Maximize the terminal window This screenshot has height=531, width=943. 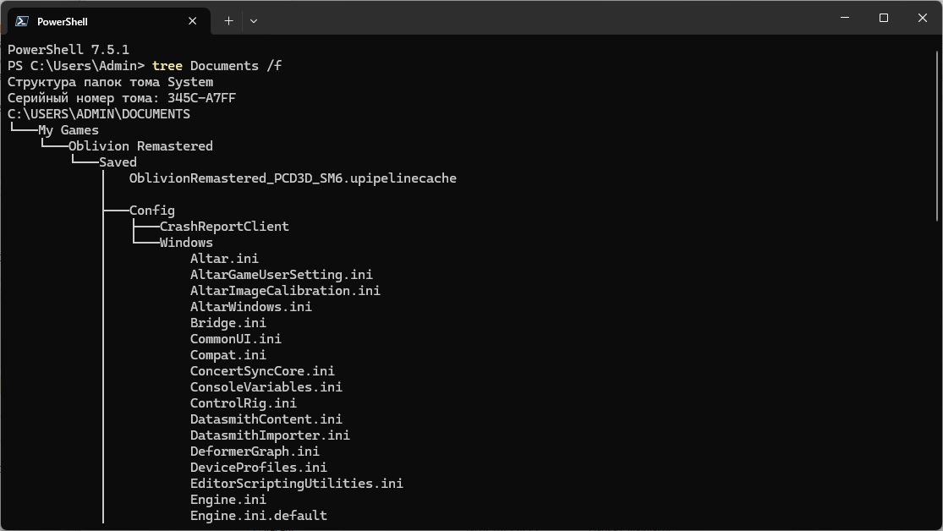tap(884, 18)
